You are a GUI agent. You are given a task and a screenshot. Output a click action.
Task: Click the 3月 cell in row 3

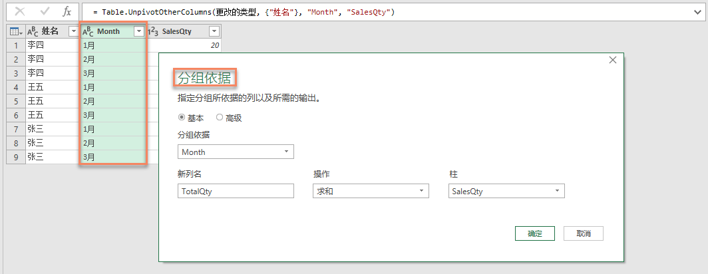click(x=113, y=73)
